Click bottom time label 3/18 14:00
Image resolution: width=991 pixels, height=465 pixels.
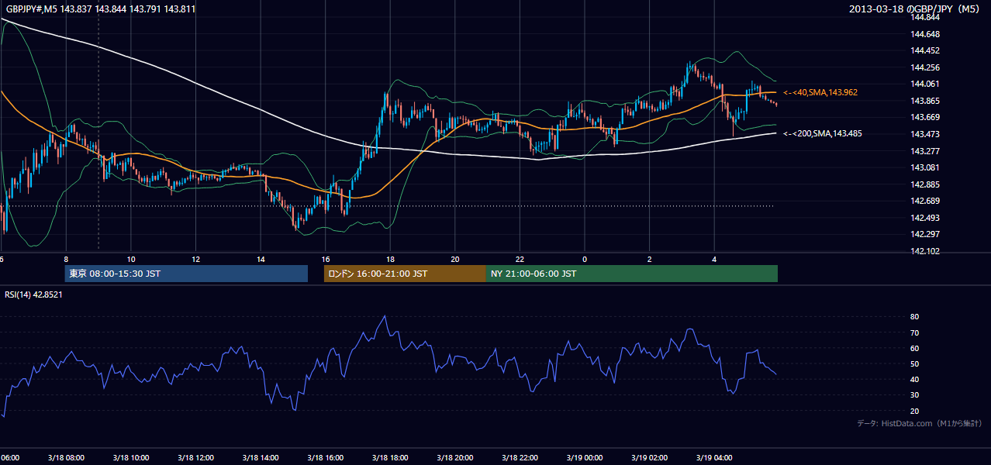[259, 458]
